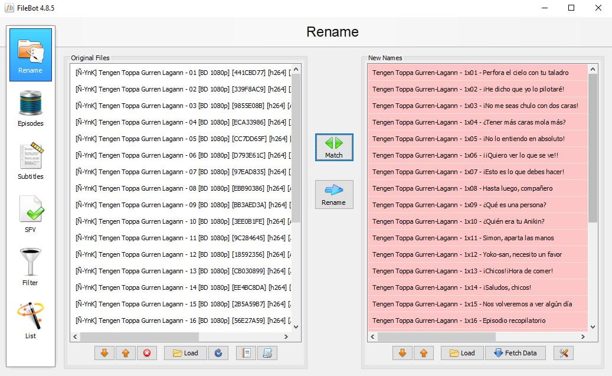Click the New Names scroll-left arrow
Image resolution: width=612 pixels, height=376 pixels.
(x=372, y=336)
